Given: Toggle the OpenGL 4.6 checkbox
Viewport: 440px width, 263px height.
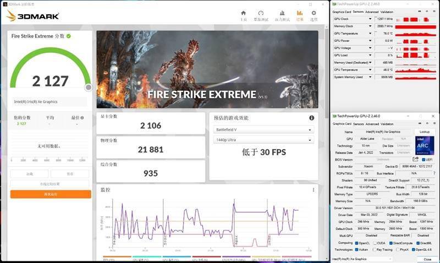Looking at the screenshot, I should 414,250.
